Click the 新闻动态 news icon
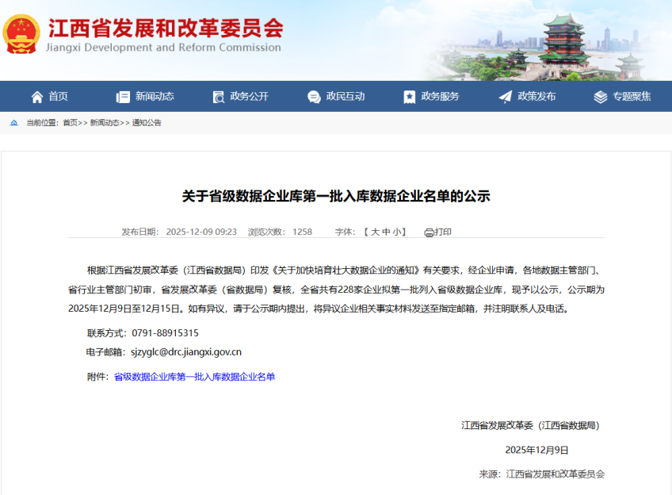 tap(123, 97)
